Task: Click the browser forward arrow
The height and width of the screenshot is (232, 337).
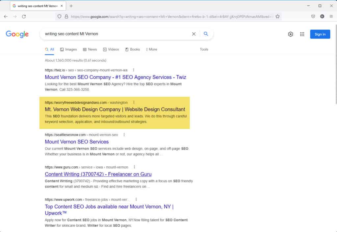Action: pyautogui.click(x=15, y=17)
